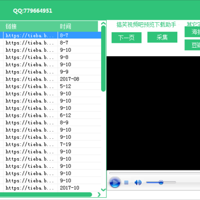Click the horizontal scroll right arrow
The height and width of the screenshot is (200, 200).
click(99, 194)
